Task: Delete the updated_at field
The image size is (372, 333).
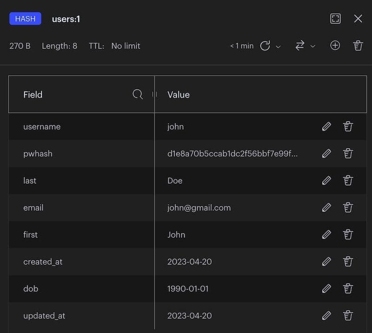Action: (x=348, y=315)
